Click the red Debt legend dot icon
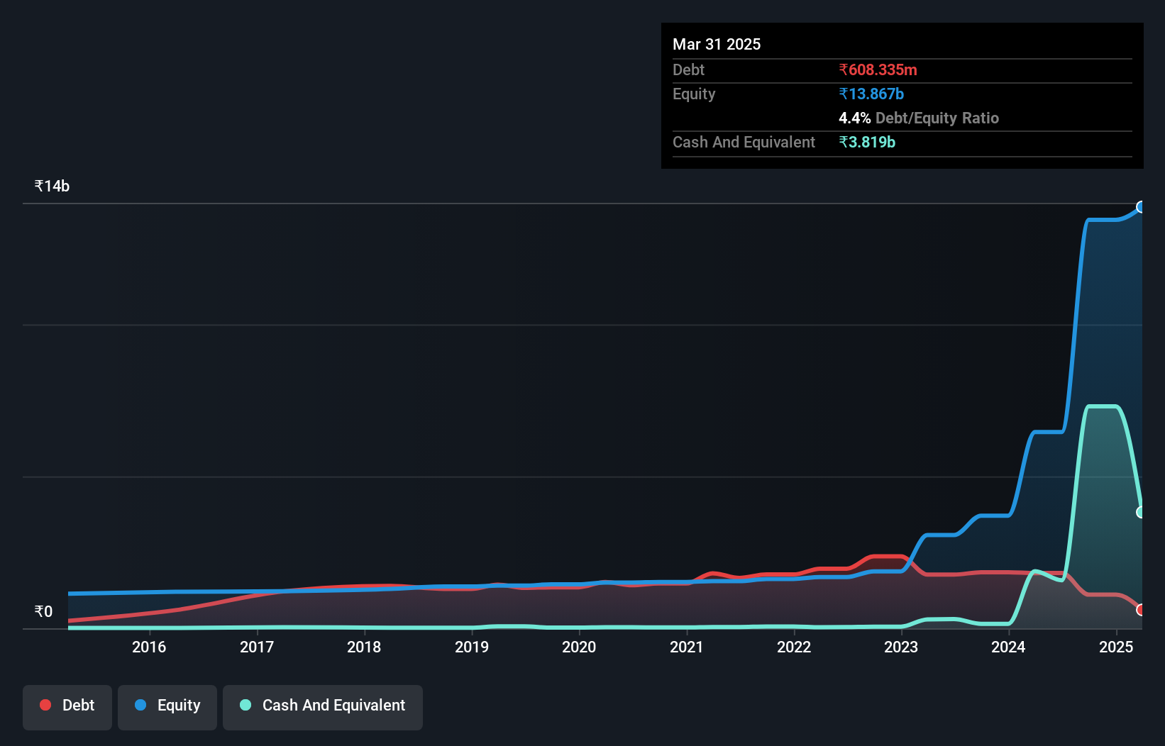 point(45,705)
